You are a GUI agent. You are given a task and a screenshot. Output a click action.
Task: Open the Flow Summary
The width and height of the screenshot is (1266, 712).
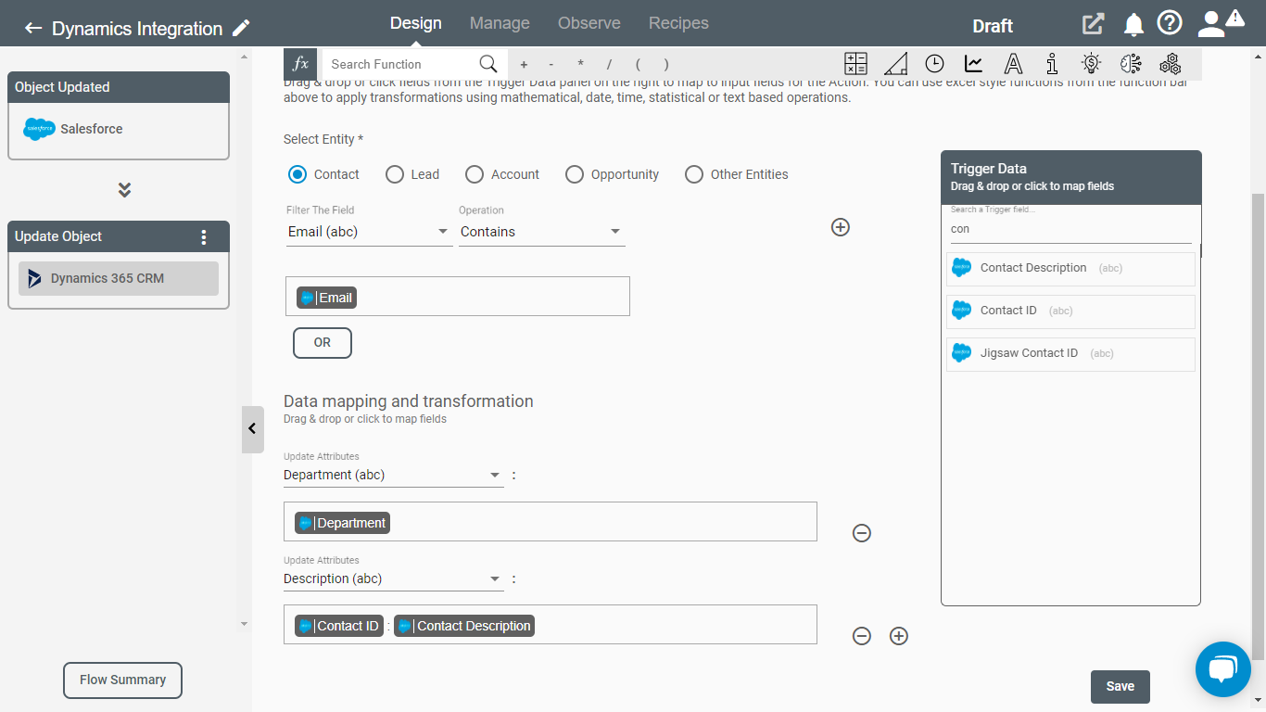coord(122,680)
